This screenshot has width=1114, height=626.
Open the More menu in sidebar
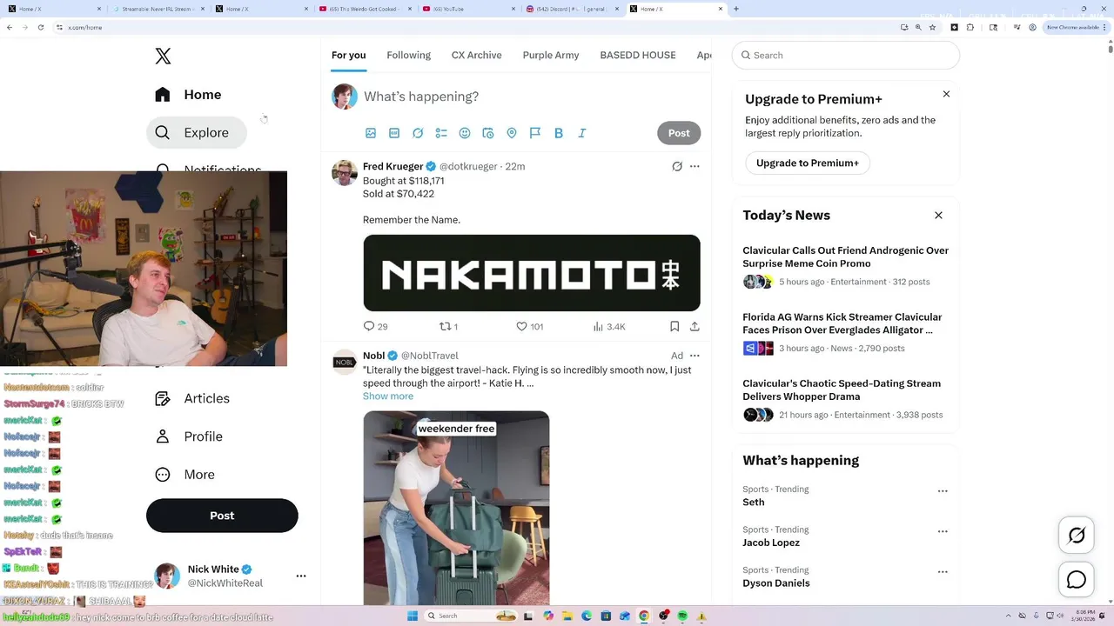coord(185,475)
